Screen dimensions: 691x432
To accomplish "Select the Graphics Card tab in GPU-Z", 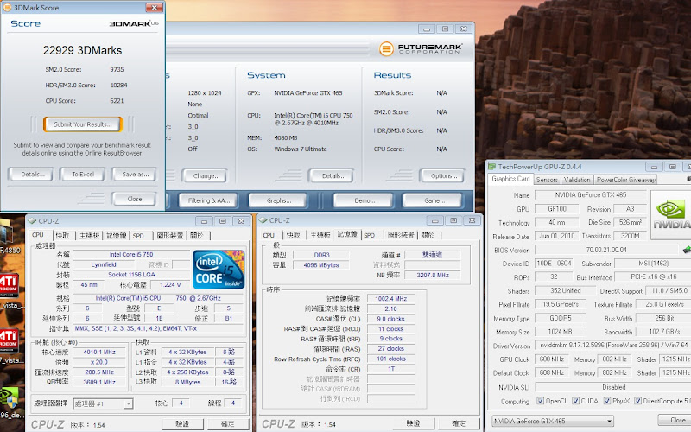I will 510,179.
